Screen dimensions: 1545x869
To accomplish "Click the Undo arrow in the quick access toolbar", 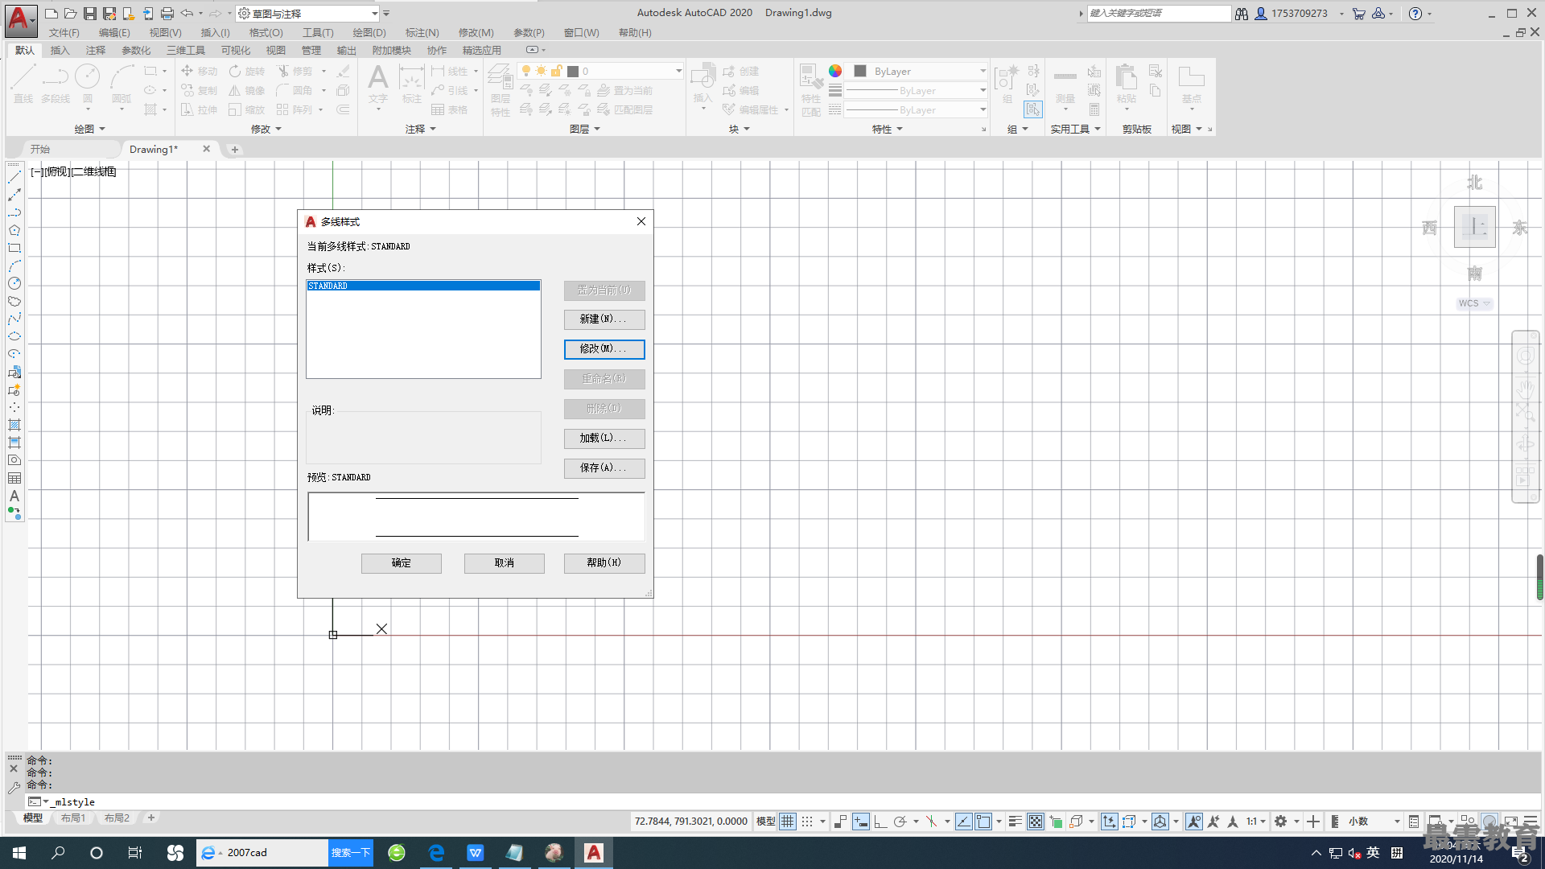I will pyautogui.click(x=187, y=14).
